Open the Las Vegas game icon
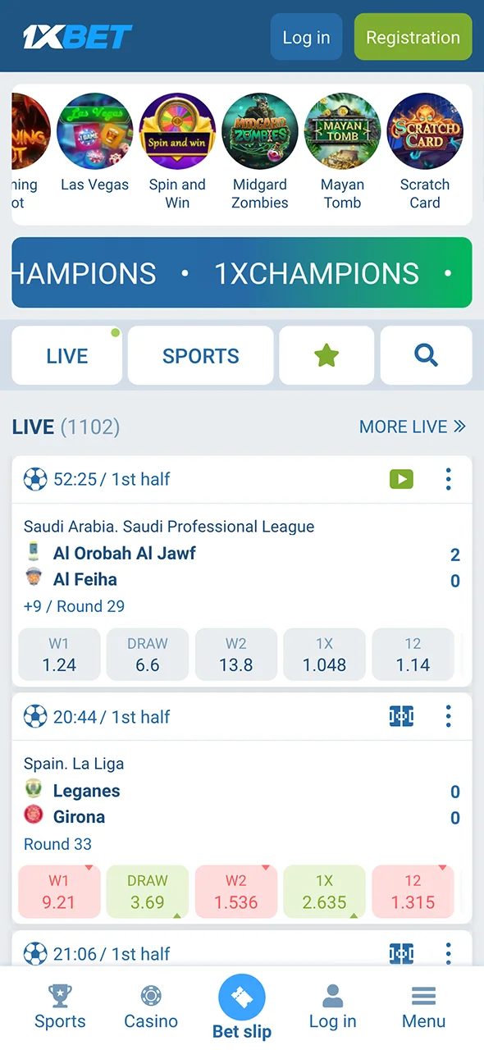This screenshot has width=484, height=1050. [95, 131]
